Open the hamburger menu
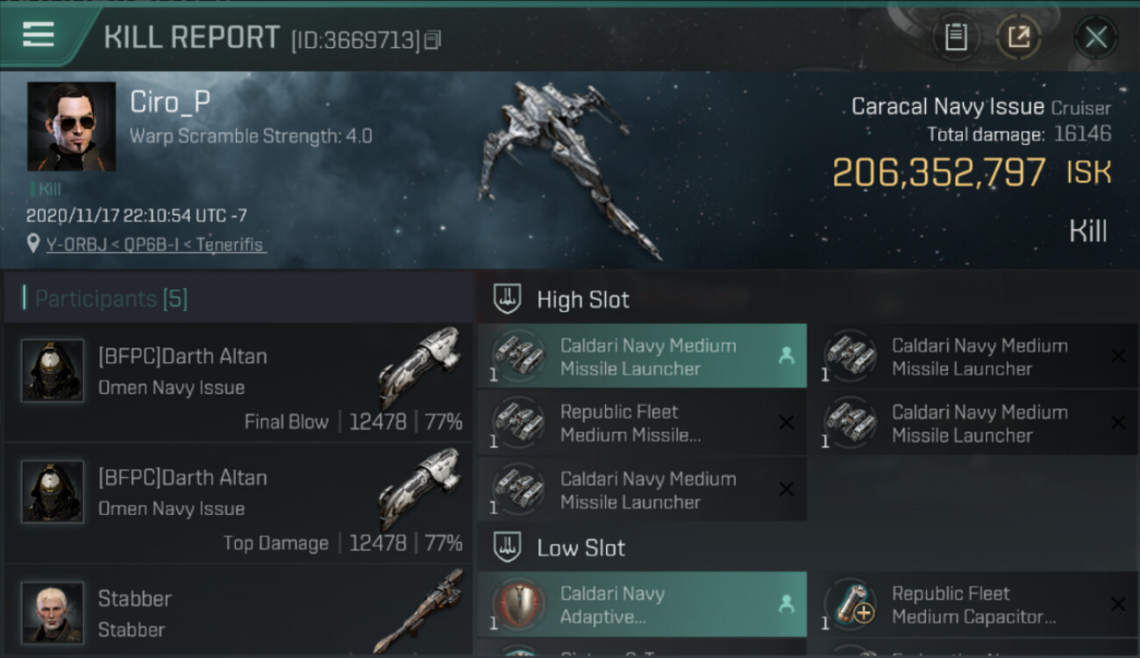Image resolution: width=1140 pixels, height=658 pixels. click(39, 35)
